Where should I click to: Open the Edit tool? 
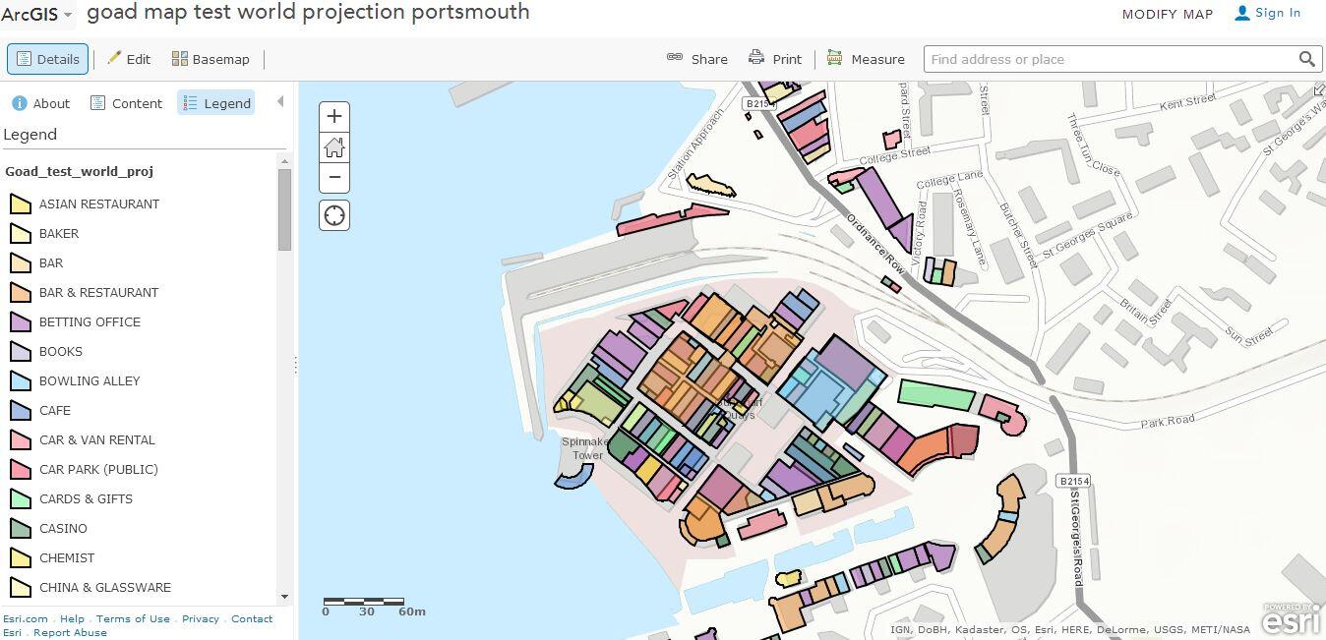[x=129, y=59]
